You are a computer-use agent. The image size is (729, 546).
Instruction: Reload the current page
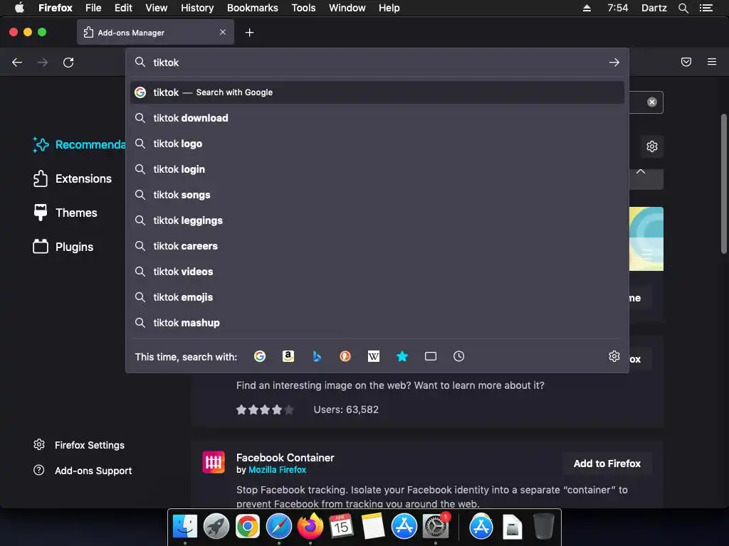[x=68, y=63]
